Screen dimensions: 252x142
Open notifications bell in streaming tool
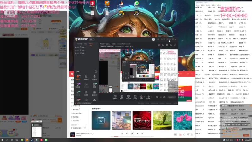(x=171, y=45)
